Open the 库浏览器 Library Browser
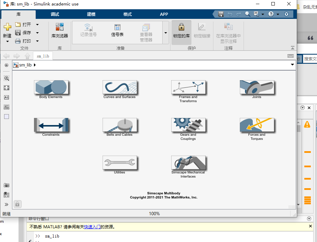This screenshot has width=317, height=242. [60, 31]
